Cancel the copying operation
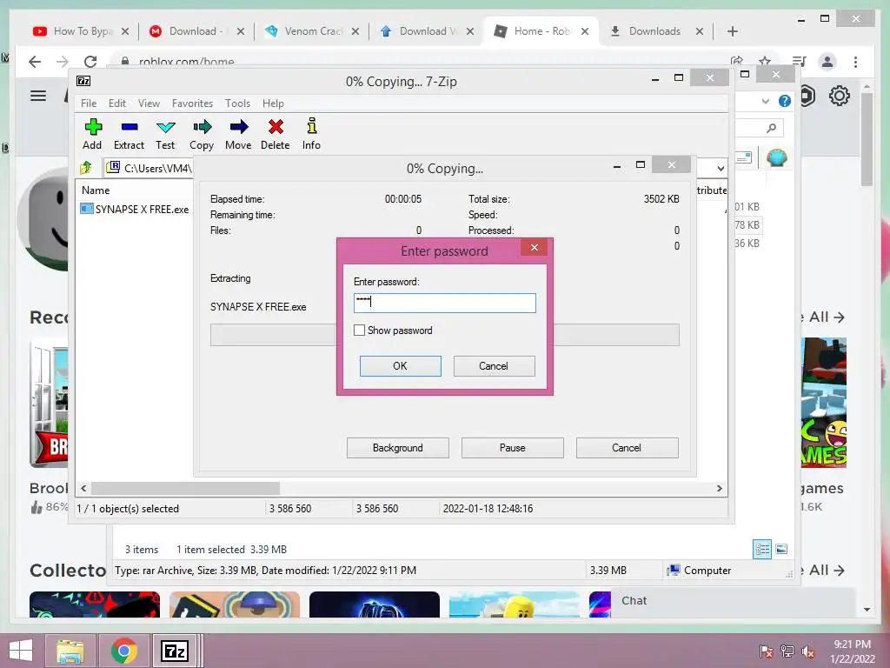890x668 pixels. (627, 448)
